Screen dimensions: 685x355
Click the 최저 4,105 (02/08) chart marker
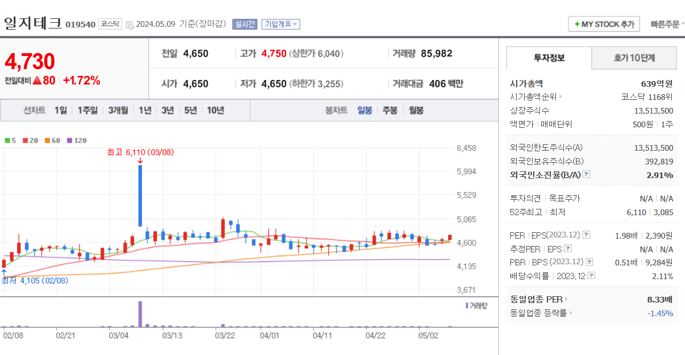coord(34,280)
